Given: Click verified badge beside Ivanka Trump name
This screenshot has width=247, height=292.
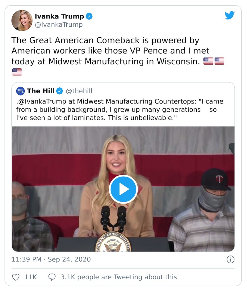Looking at the screenshot, I should click(89, 16).
